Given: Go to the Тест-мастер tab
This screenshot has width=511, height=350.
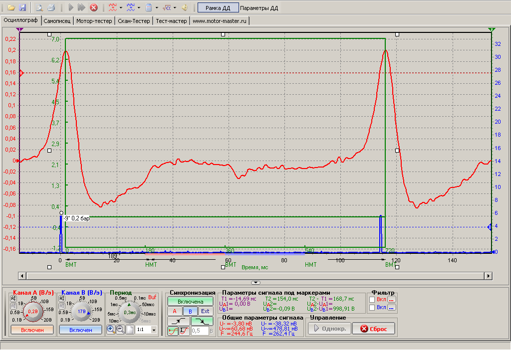Looking at the screenshot, I should click(172, 21).
